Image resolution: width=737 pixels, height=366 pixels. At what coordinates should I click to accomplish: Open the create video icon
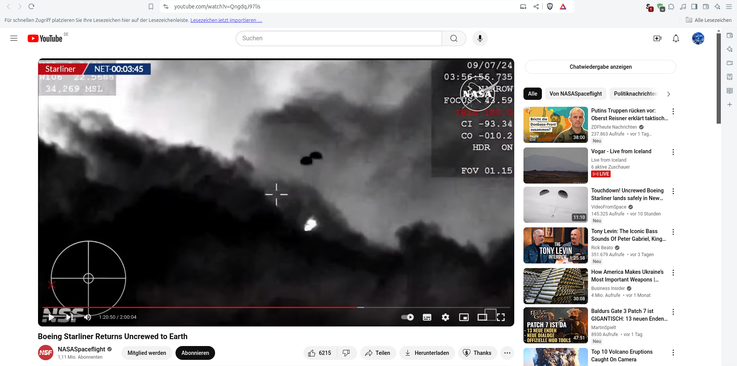[x=657, y=38]
